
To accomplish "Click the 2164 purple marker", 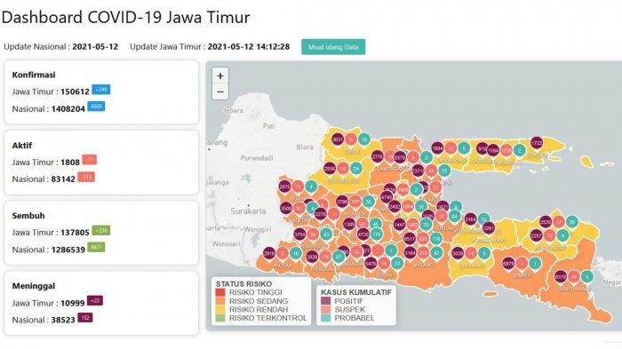I will pyautogui.click(x=470, y=219).
